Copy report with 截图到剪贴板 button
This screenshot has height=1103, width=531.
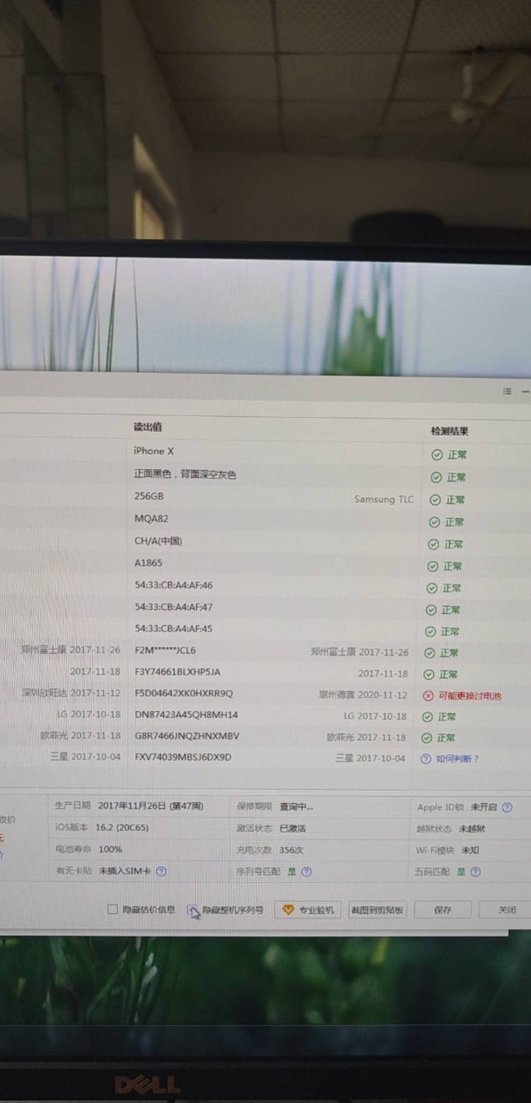(377, 910)
